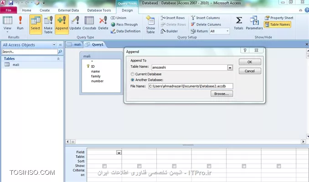Open the Parameters icon in Show/Hide

[254, 22]
